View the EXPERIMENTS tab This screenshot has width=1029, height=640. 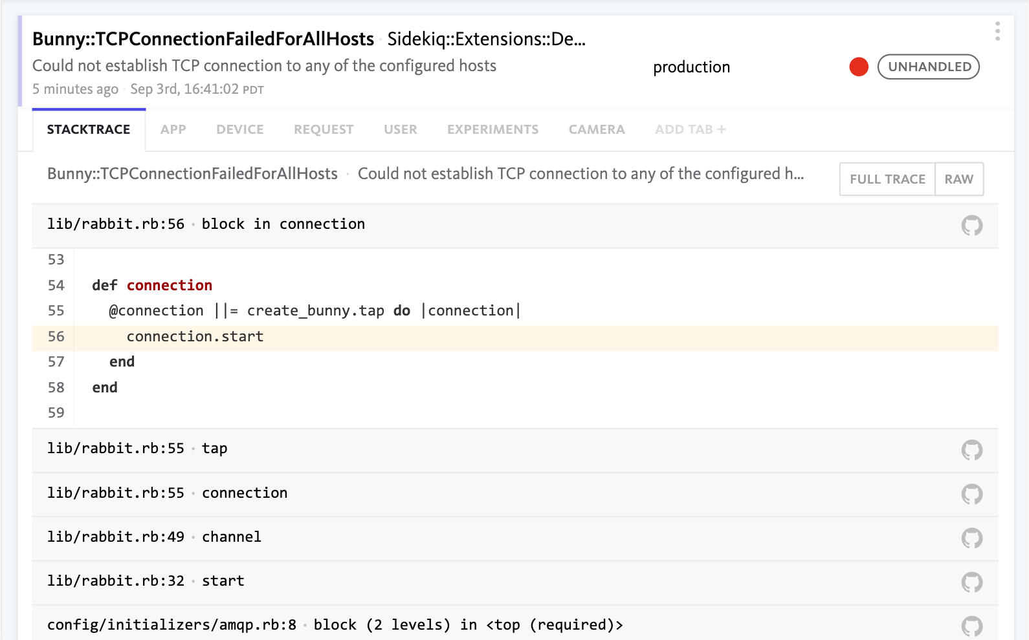(493, 129)
